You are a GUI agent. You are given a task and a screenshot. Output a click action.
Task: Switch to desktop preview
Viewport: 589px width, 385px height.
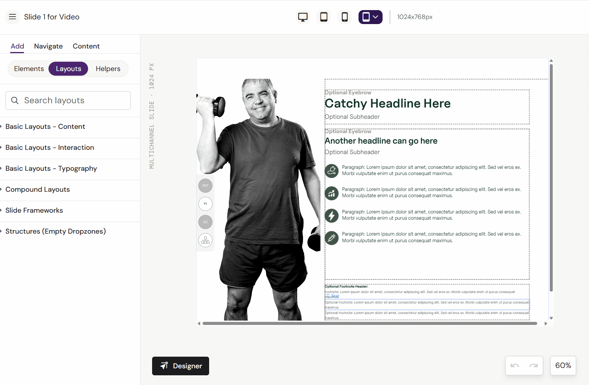(303, 17)
